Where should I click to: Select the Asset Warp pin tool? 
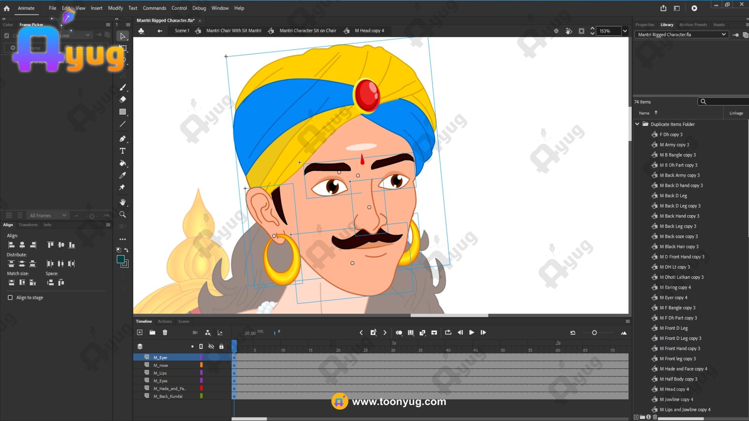coord(123,188)
